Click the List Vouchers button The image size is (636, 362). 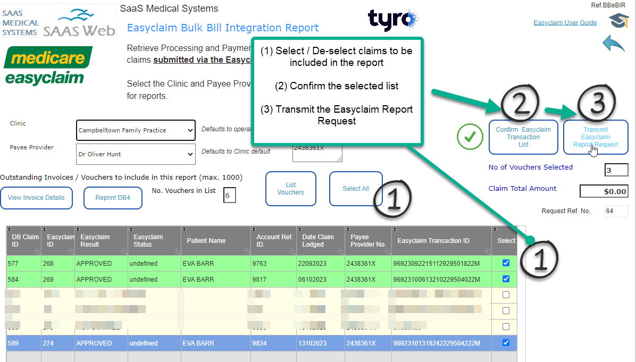point(291,189)
